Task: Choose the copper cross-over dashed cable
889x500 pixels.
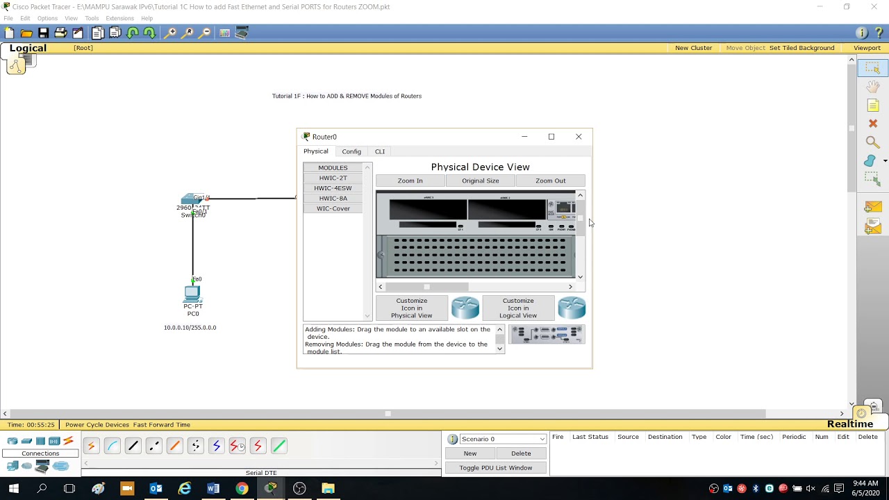Action: (x=153, y=446)
